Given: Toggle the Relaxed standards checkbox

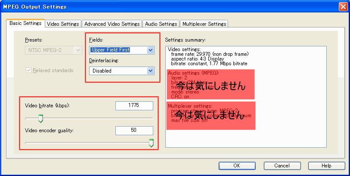Looking at the screenshot, I should click(x=29, y=70).
